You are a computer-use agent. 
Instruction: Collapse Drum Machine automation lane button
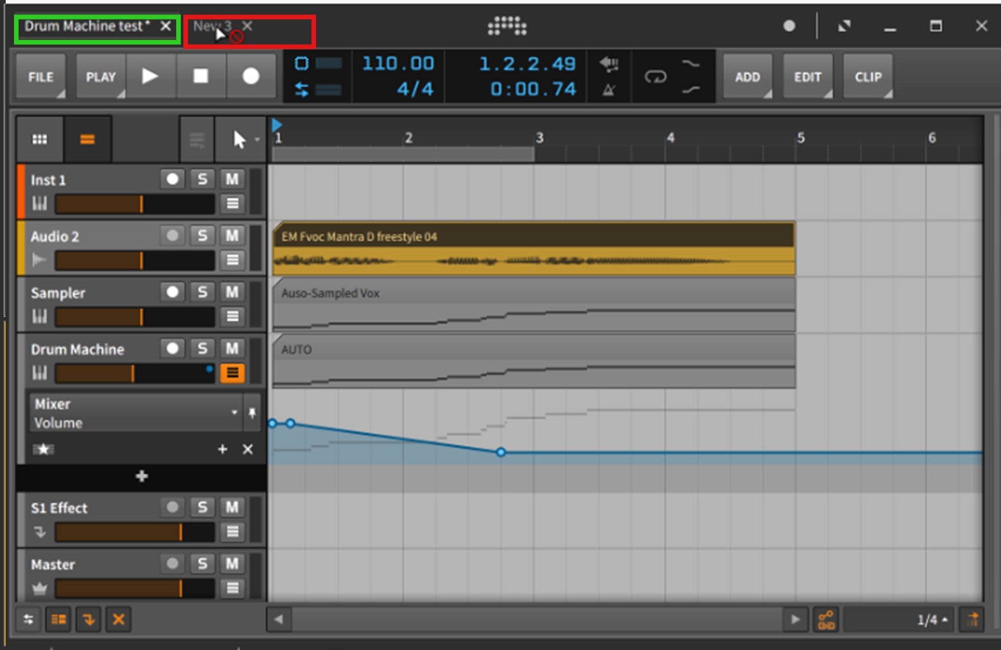pyautogui.click(x=232, y=372)
